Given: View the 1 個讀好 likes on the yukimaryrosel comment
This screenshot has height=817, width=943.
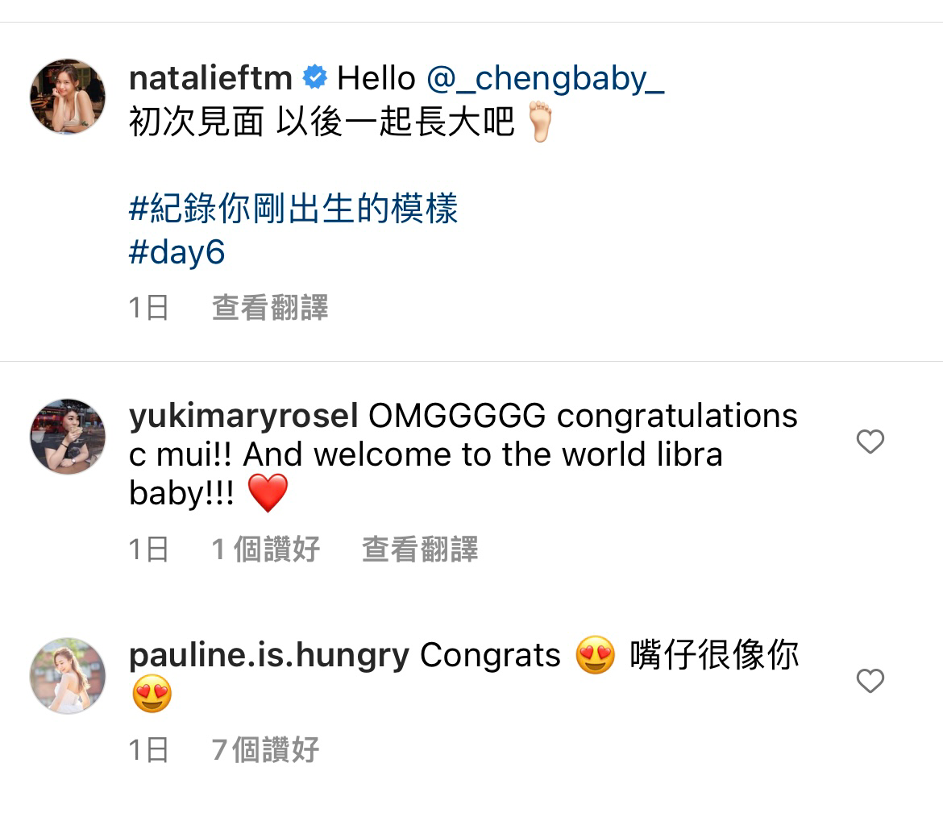Looking at the screenshot, I should (266, 549).
